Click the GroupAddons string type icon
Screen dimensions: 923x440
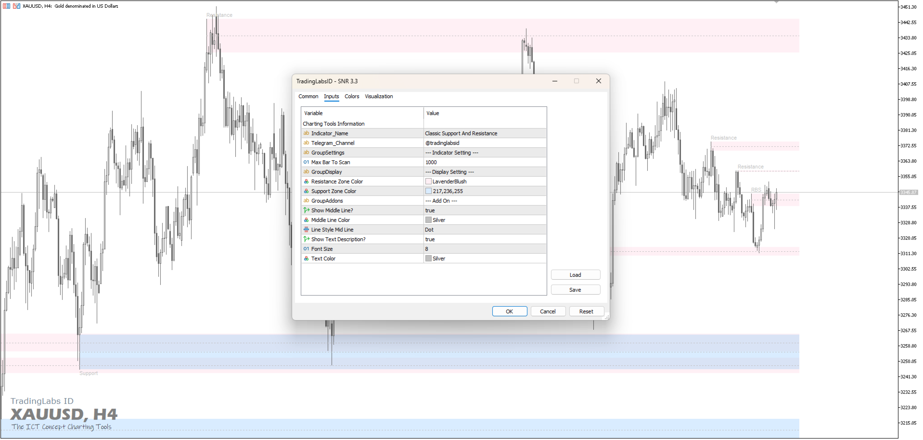(x=306, y=201)
